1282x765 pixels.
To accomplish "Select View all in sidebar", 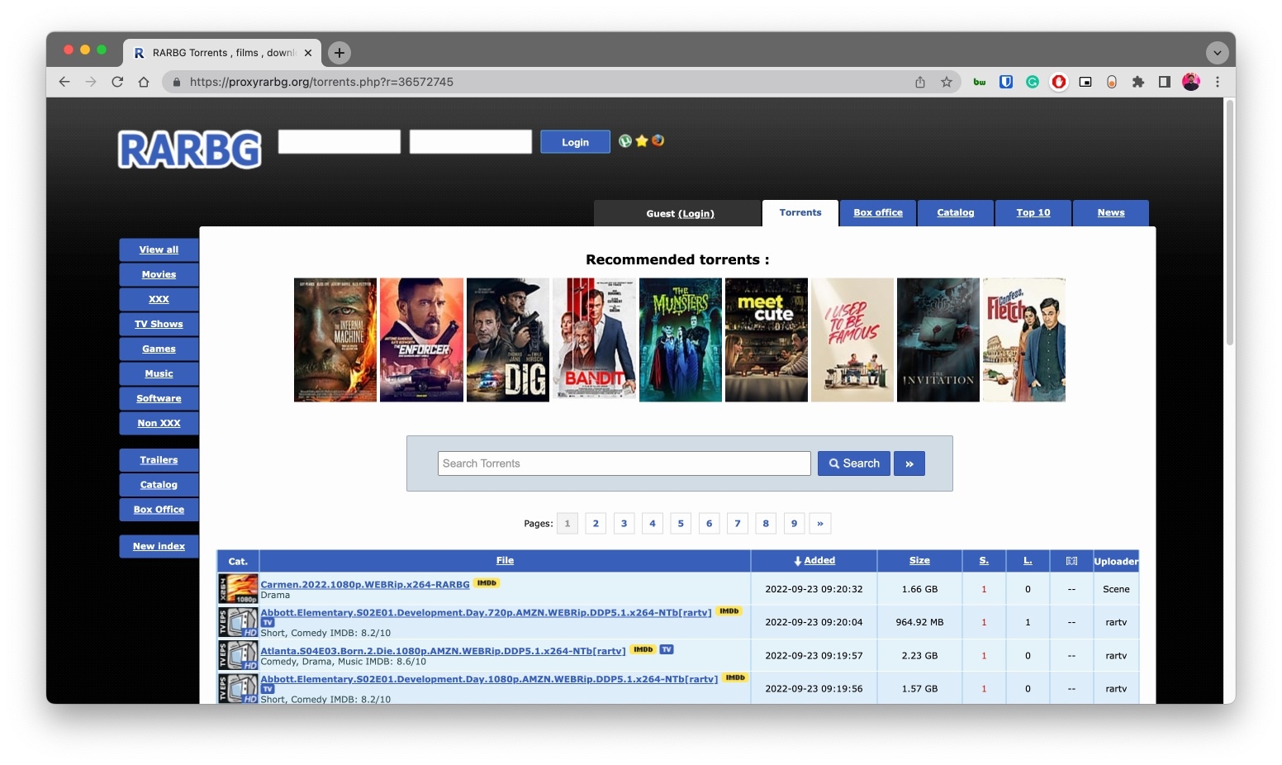I will point(159,249).
